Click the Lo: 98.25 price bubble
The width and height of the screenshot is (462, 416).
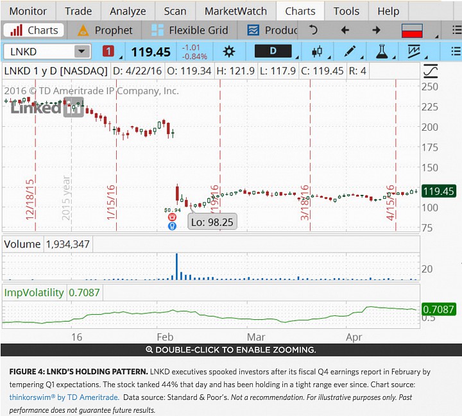click(x=212, y=222)
